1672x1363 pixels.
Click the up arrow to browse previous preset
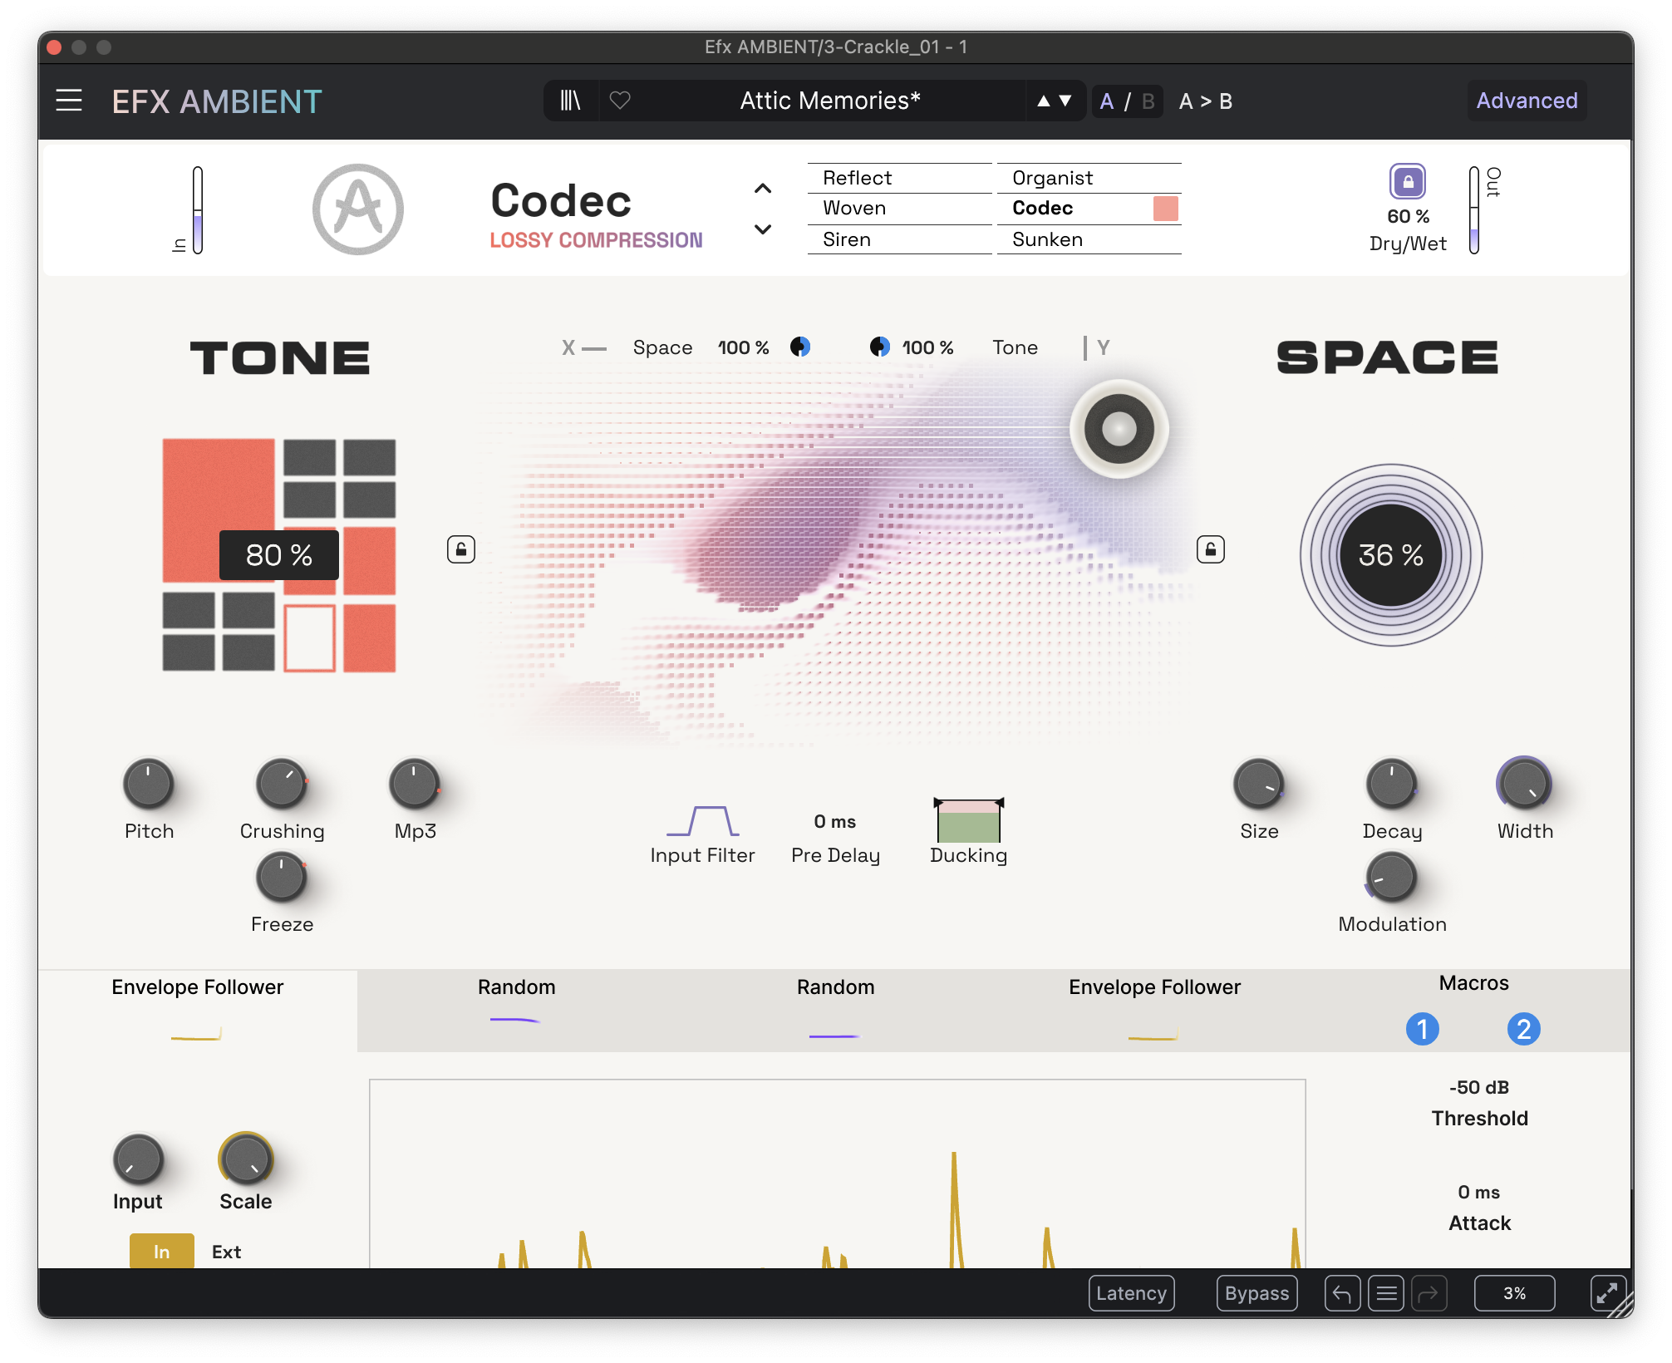coord(1042,101)
